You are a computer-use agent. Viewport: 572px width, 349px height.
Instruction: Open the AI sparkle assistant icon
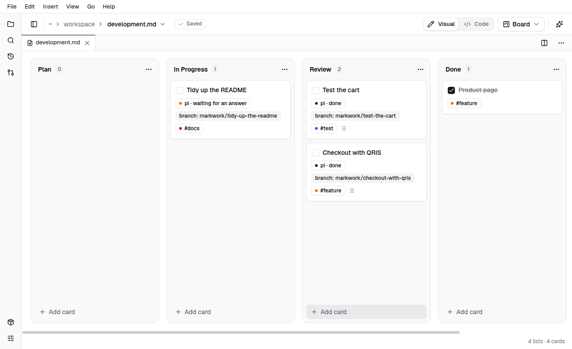pyautogui.click(x=559, y=24)
